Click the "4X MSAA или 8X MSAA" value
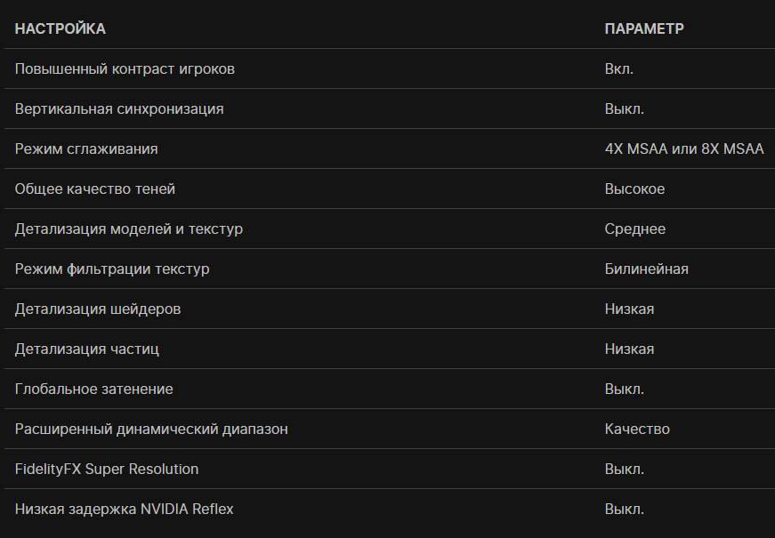This screenshot has height=538, width=775. click(x=683, y=149)
